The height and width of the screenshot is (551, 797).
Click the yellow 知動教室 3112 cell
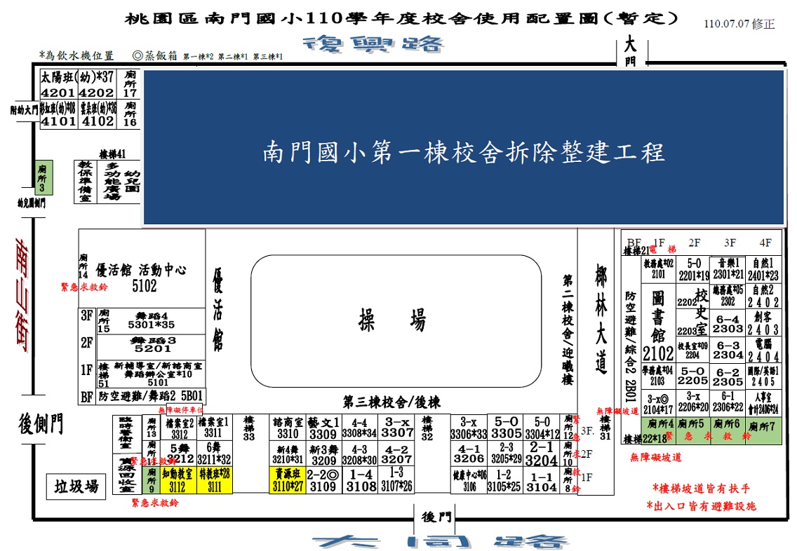(178, 479)
